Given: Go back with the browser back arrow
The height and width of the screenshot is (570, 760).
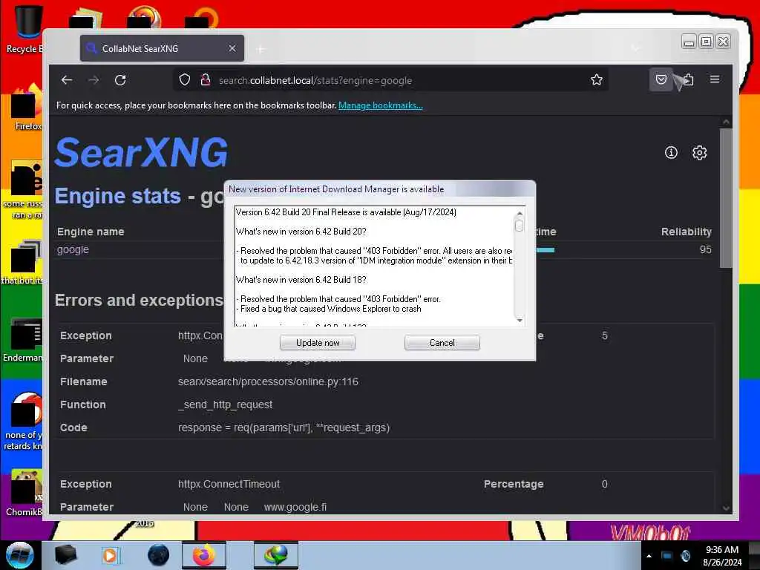Looking at the screenshot, I should [67, 80].
